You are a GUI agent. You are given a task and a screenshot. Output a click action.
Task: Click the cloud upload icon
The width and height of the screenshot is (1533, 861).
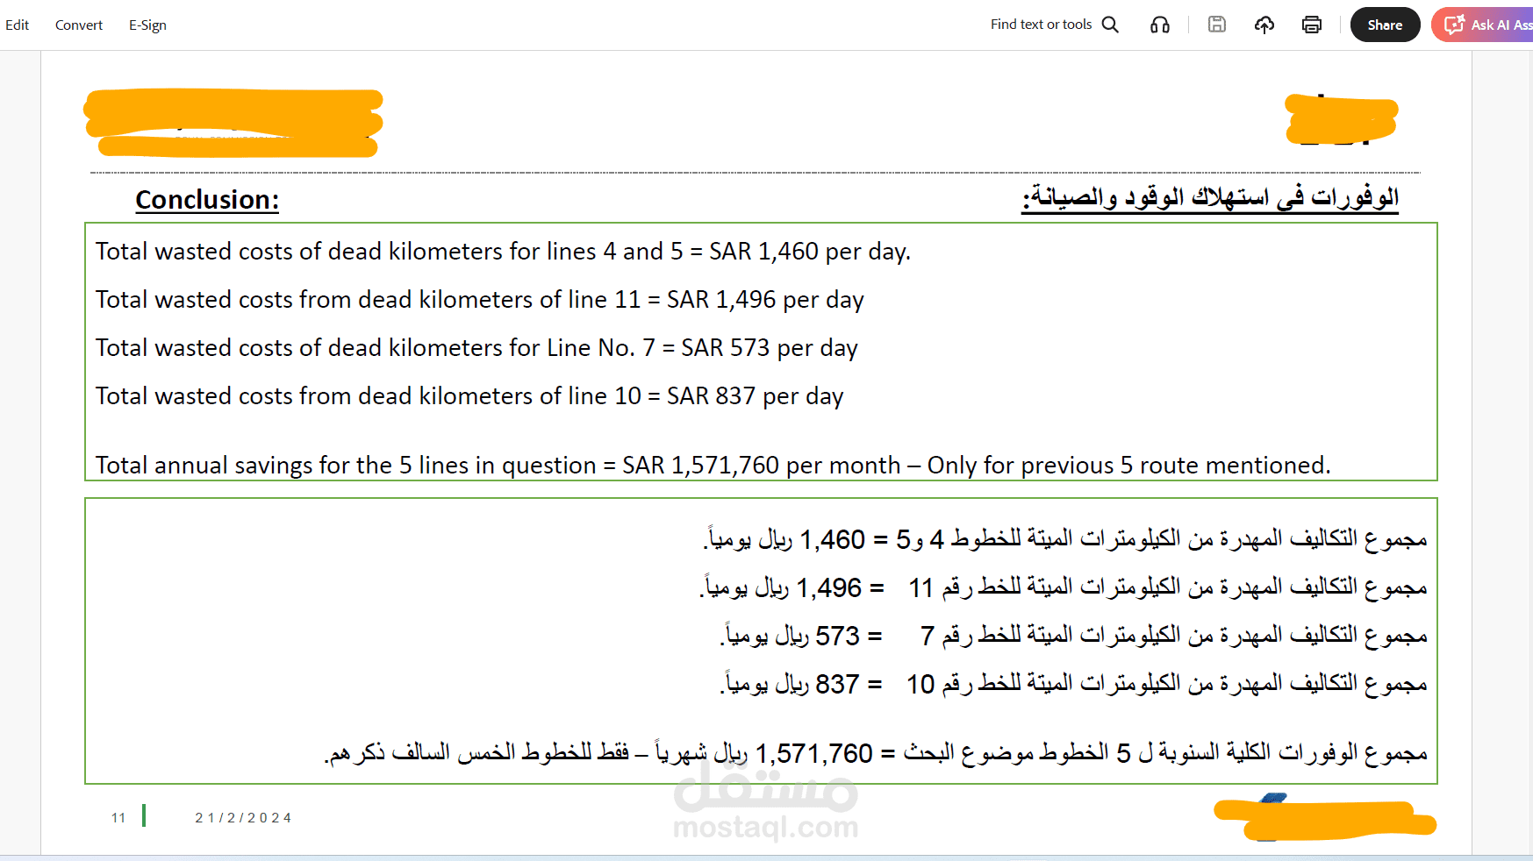pyautogui.click(x=1264, y=25)
